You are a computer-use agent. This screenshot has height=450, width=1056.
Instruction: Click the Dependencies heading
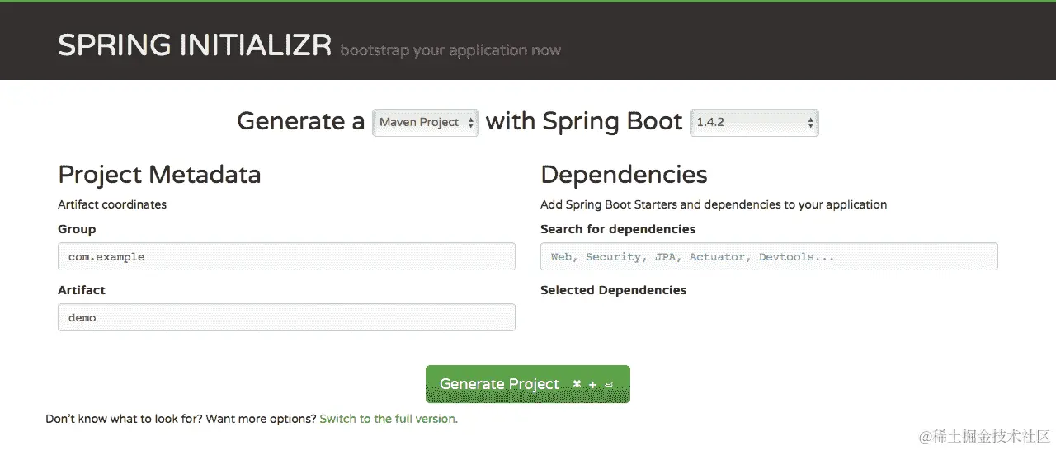(624, 175)
